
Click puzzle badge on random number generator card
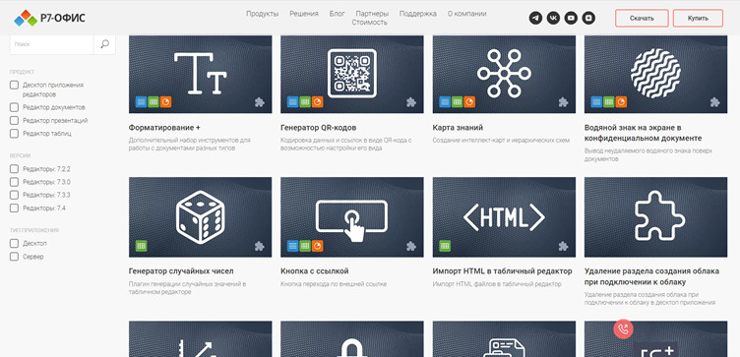coord(260,246)
